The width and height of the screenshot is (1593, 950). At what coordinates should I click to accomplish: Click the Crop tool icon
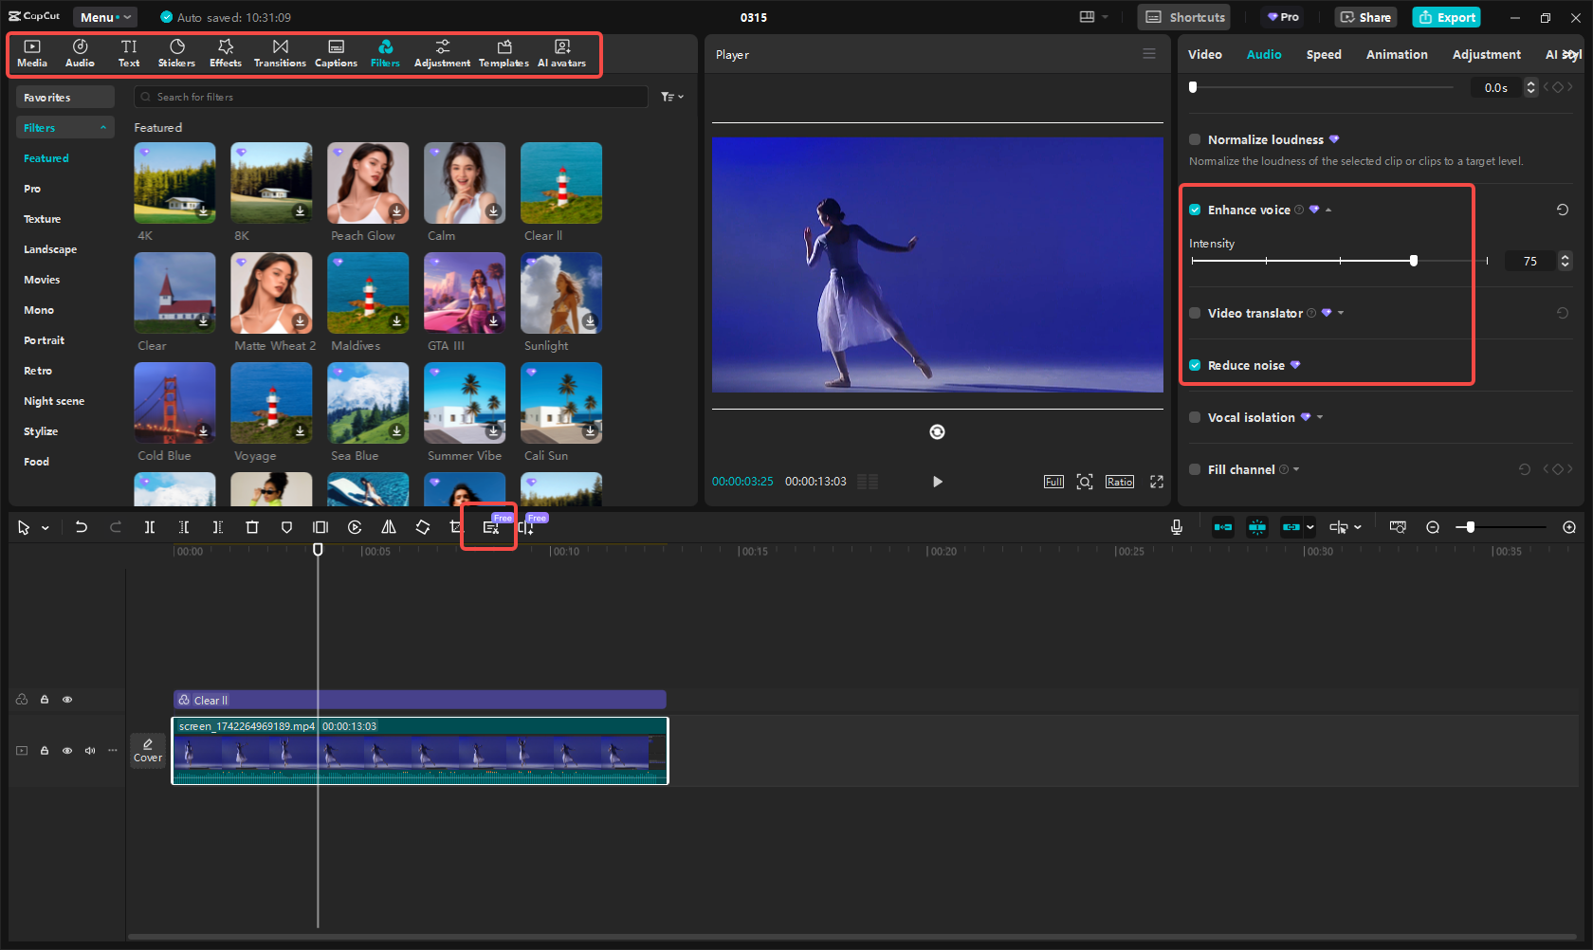pyautogui.click(x=456, y=526)
